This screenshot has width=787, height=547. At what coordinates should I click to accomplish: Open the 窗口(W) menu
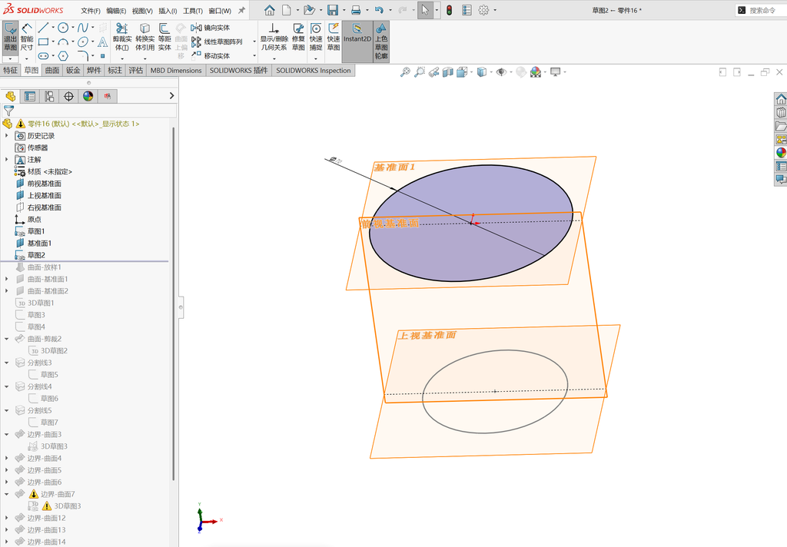coord(220,11)
